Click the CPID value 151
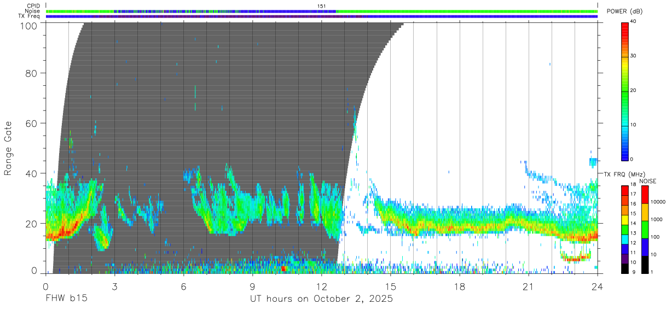Screen dimensions: 672x310 tap(322, 6)
